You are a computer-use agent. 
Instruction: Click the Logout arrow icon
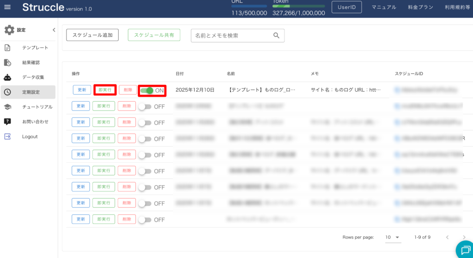tap(7, 136)
